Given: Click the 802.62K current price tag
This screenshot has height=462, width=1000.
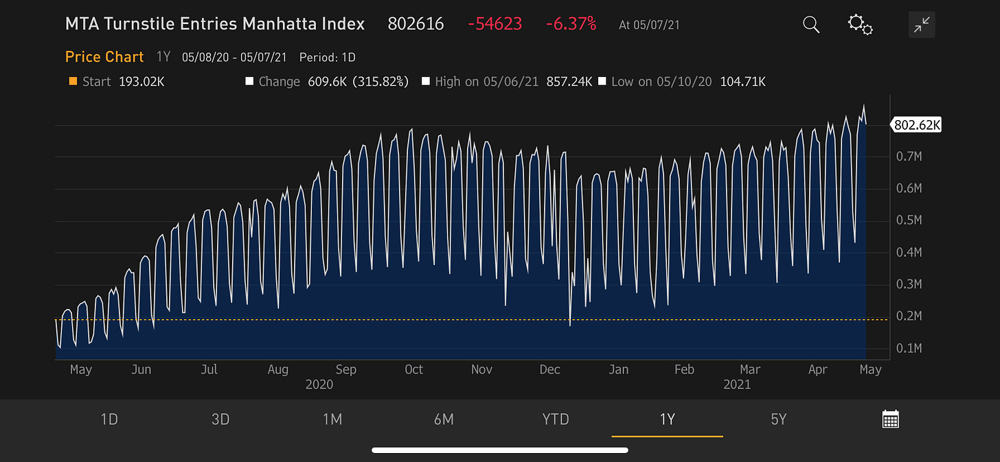Looking at the screenshot, I should tap(916, 125).
